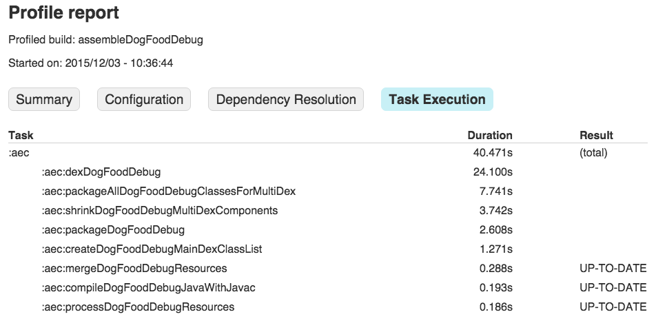Click the Profile report heading

63,13
